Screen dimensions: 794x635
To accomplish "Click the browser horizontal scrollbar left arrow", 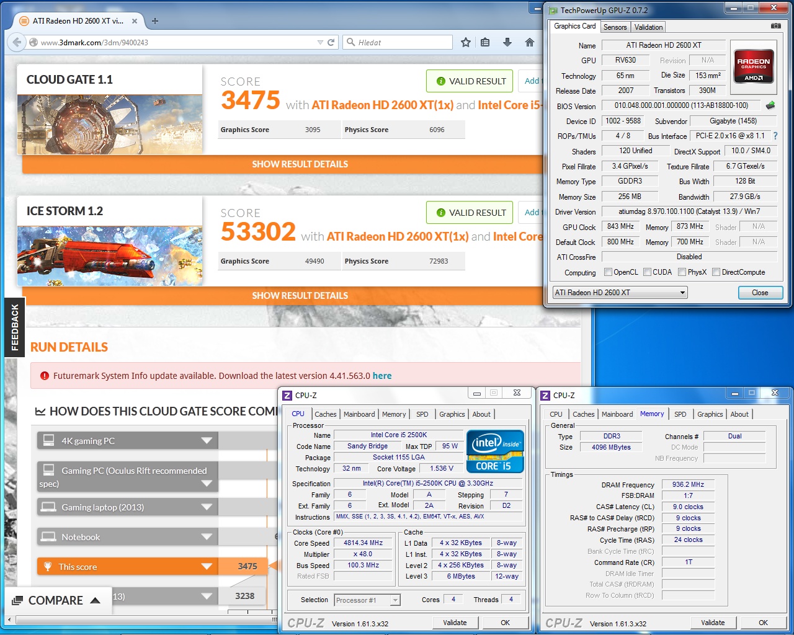I will point(9,619).
